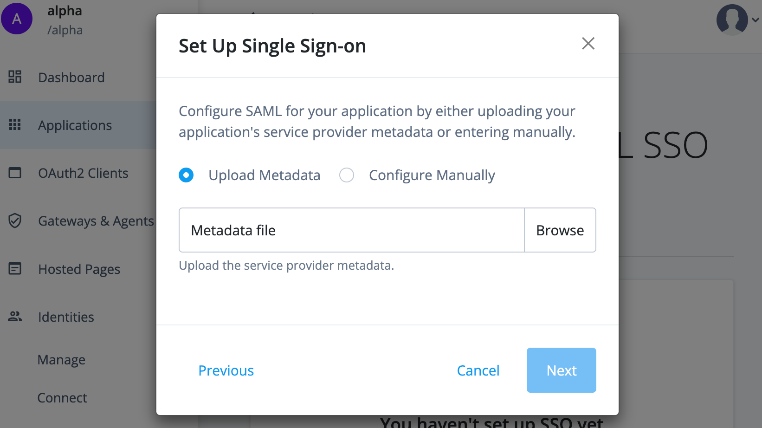Click the Gateways & Agents shield icon
This screenshot has width=762, height=428.
click(14, 221)
